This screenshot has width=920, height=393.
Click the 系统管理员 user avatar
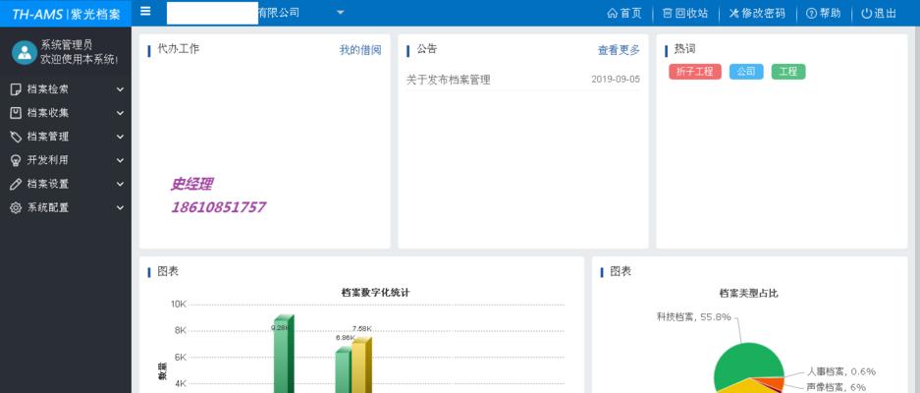point(25,52)
